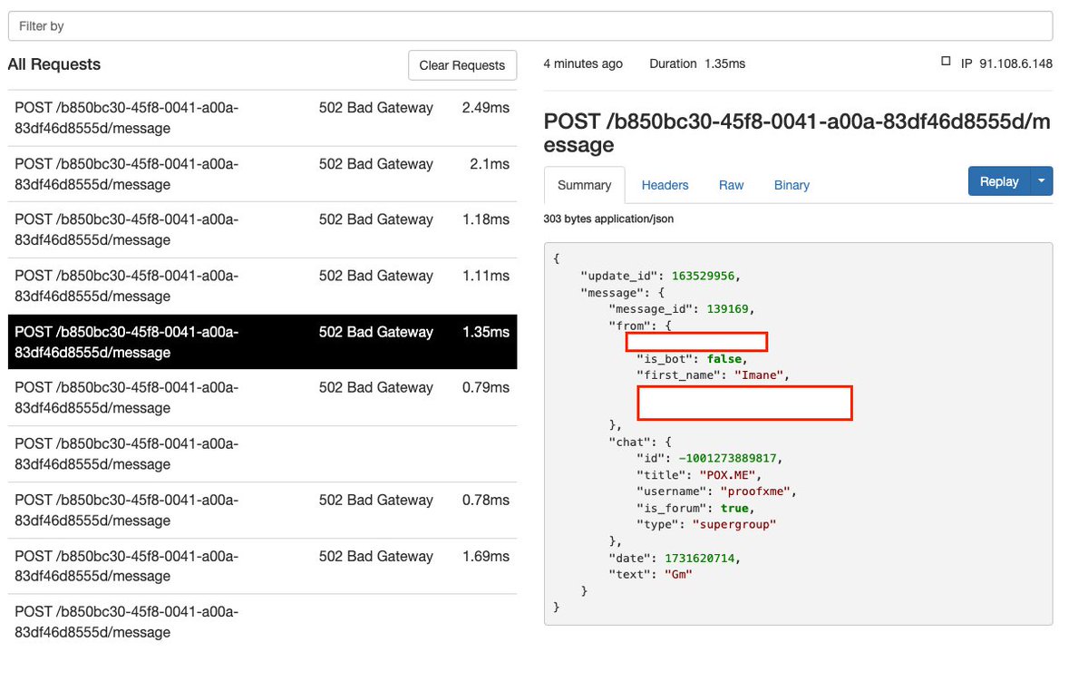Click the '4 minutes ago' timestamp
Screen dimensions: 1088x681
(x=583, y=63)
